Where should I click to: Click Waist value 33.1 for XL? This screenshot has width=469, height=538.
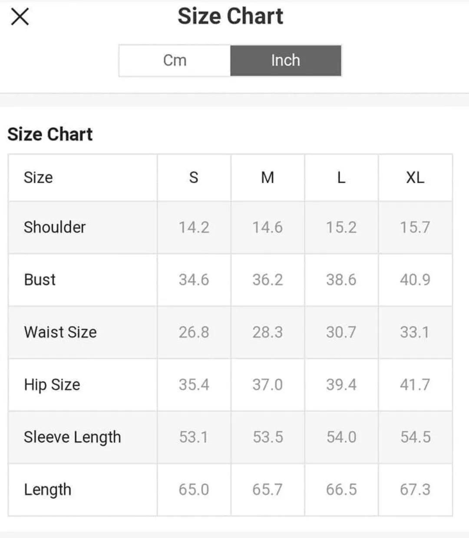(415, 332)
